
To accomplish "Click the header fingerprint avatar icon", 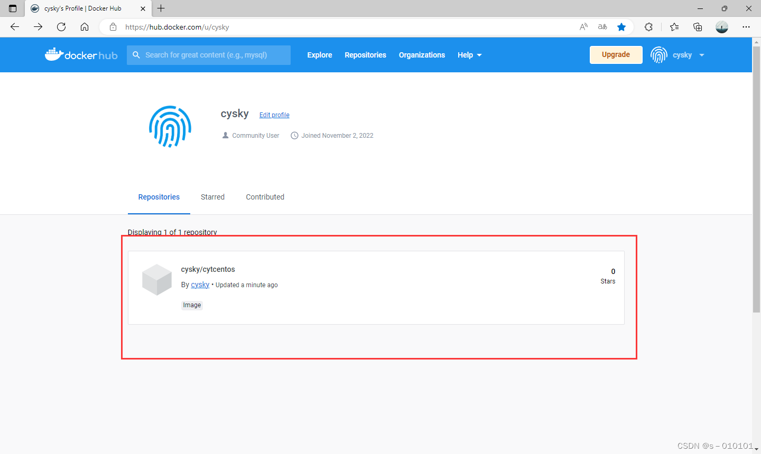I will [x=659, y=55].
